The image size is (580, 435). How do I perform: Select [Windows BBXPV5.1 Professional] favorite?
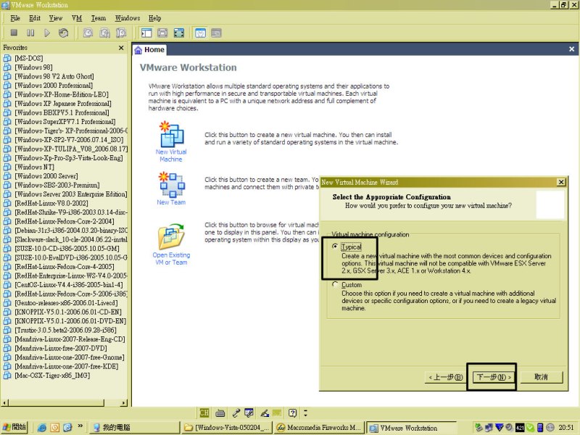[x=62, y=112]
